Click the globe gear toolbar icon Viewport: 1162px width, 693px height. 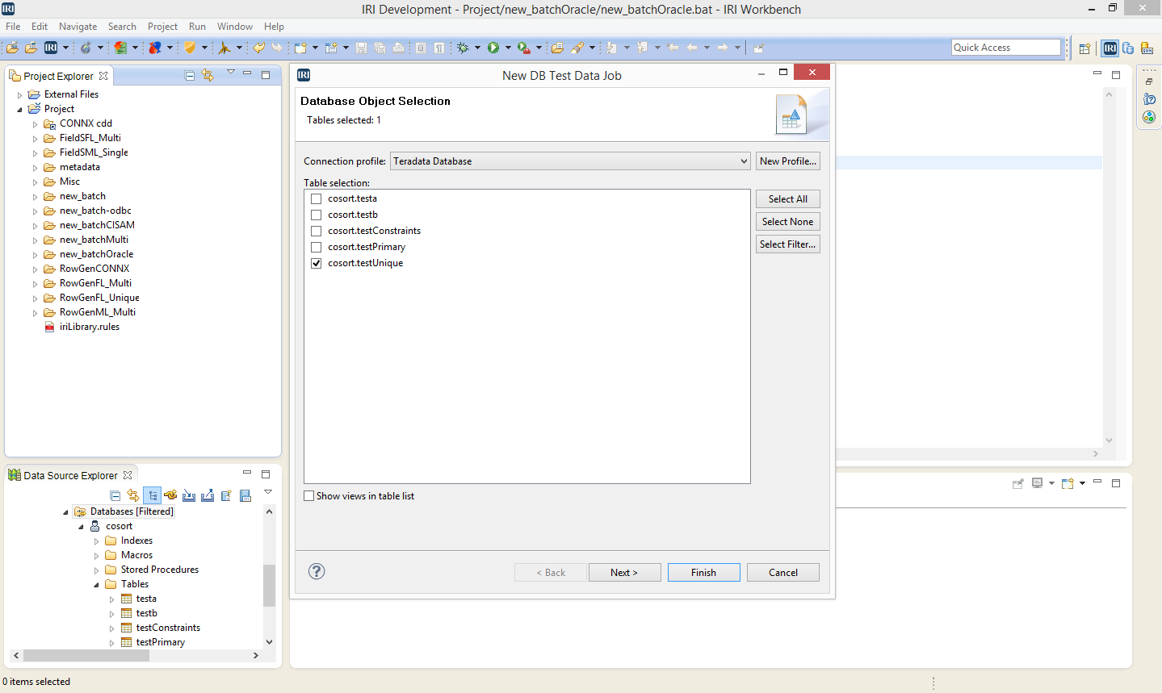(x=86, y=48)
